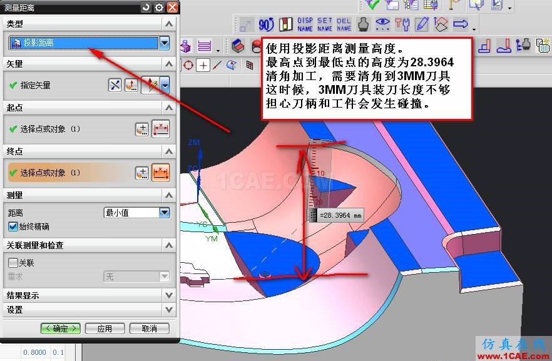
Task: Click the 0.8000 value cell
Action: 35,352
